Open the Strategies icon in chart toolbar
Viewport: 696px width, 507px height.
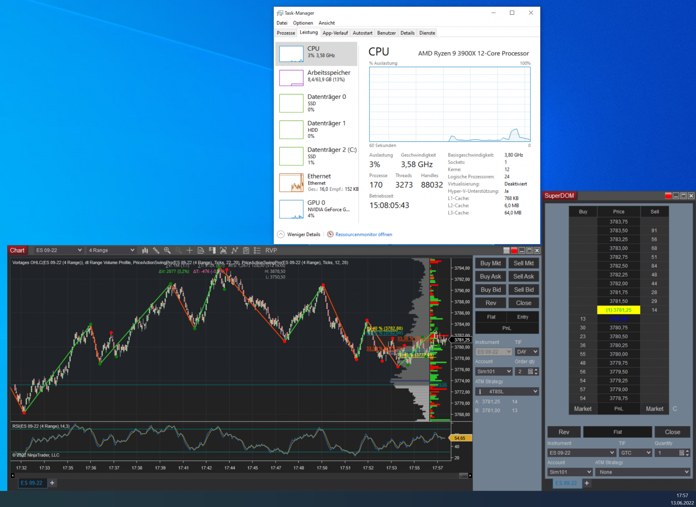click(x=246, y=251)
